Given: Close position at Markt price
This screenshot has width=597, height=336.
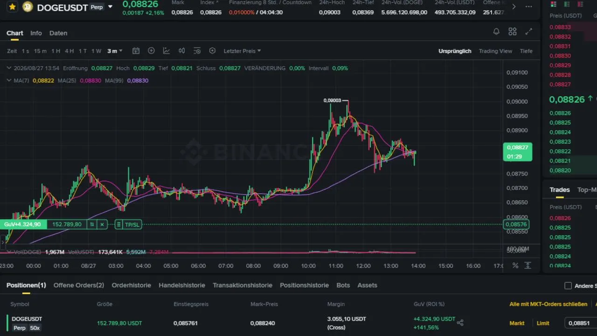Looking at the screenshot, I should [517, 323].
